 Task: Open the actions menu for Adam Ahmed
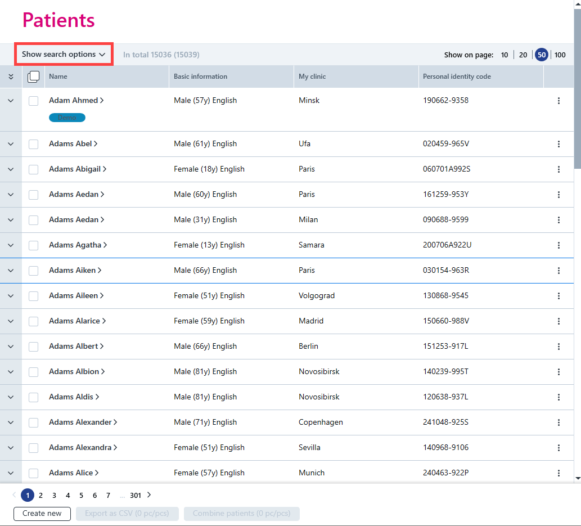coord(559,101)
